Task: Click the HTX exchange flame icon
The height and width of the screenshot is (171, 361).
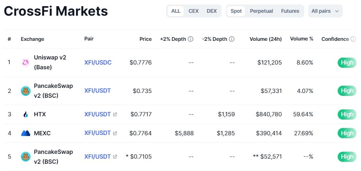Action: tap(25, 114)
